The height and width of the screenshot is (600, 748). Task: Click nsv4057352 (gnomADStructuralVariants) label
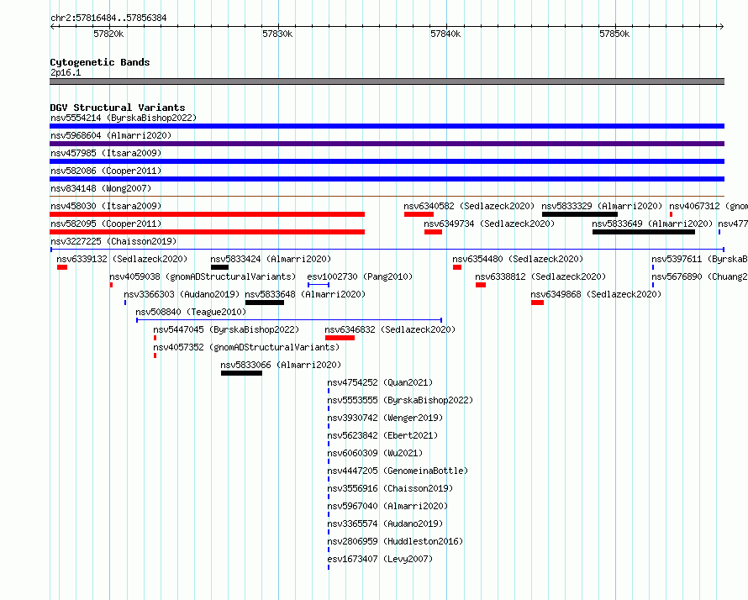[x=246, y=347]
